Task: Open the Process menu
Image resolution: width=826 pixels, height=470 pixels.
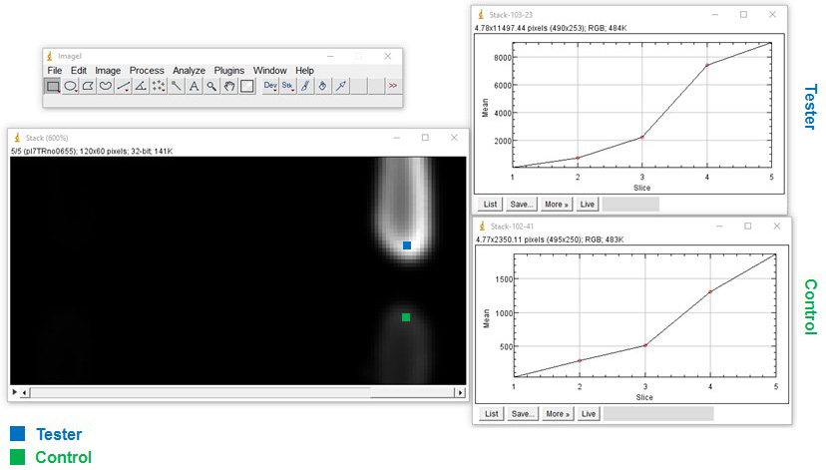Action: click(x=147, y=70)
